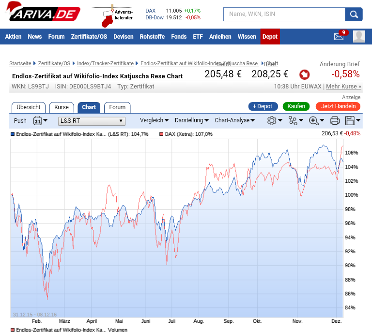
Task: Expand the Chart-Analyse dropdown
Action: [234, 120]
